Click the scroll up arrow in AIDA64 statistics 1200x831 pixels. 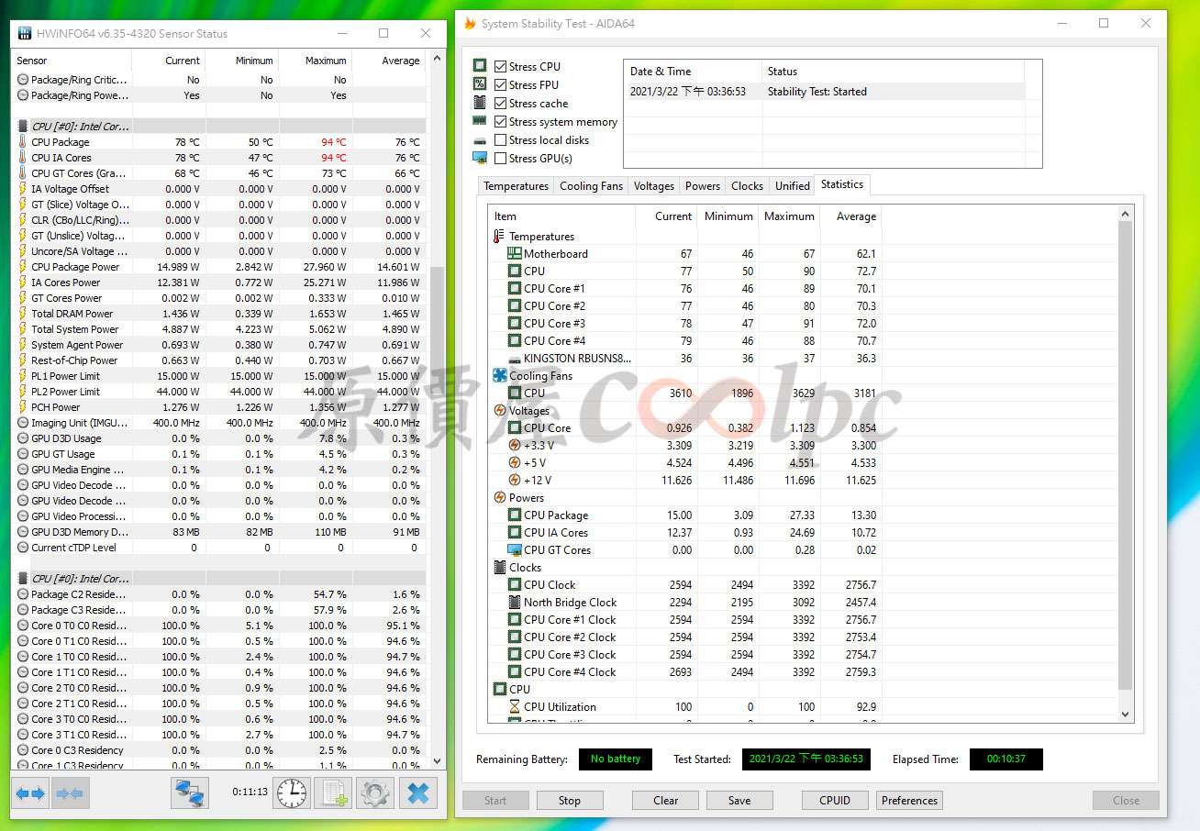click(x=1127, y=214)
